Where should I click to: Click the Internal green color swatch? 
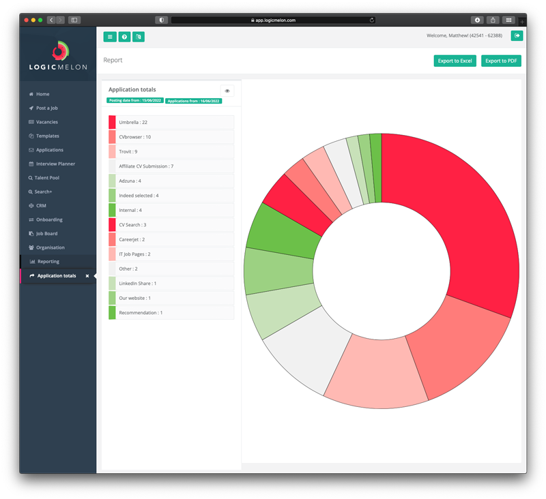[112, 210]
